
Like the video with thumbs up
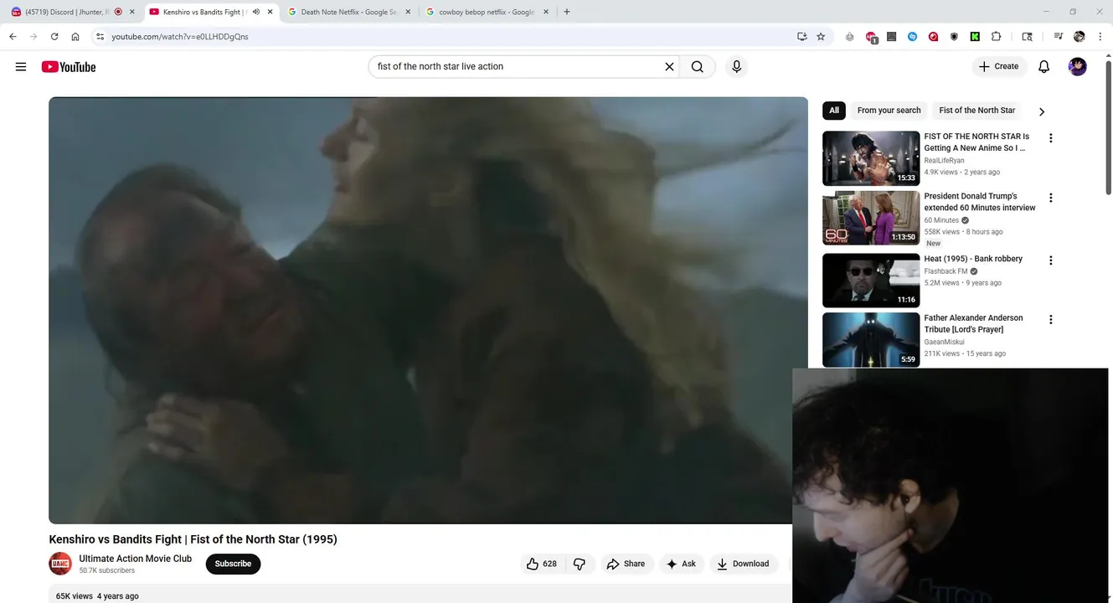(x=541, y=564)
